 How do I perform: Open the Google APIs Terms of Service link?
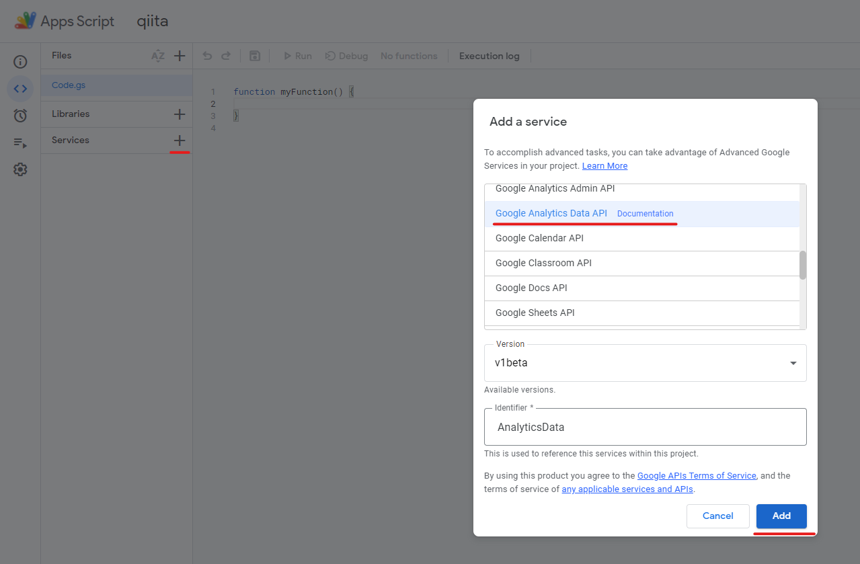click(x=696, y=475)
